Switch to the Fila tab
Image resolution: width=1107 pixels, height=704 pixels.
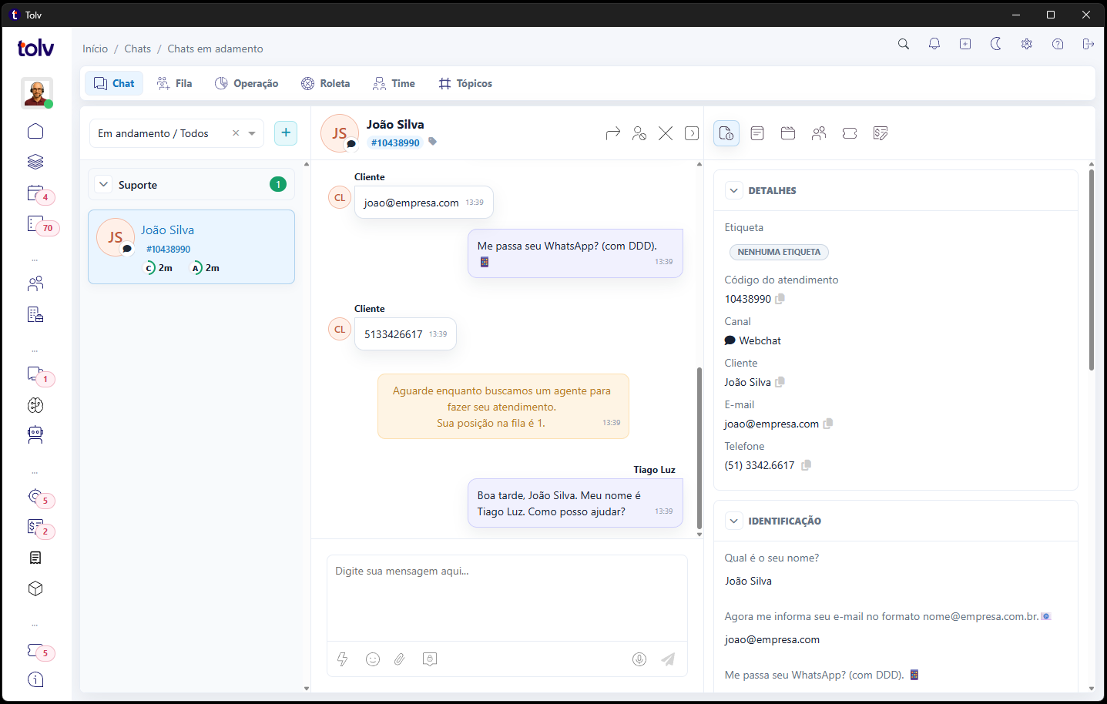point(174,83)
